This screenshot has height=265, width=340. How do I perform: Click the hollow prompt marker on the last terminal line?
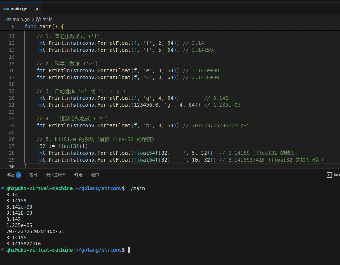click(x=3, y=249)
